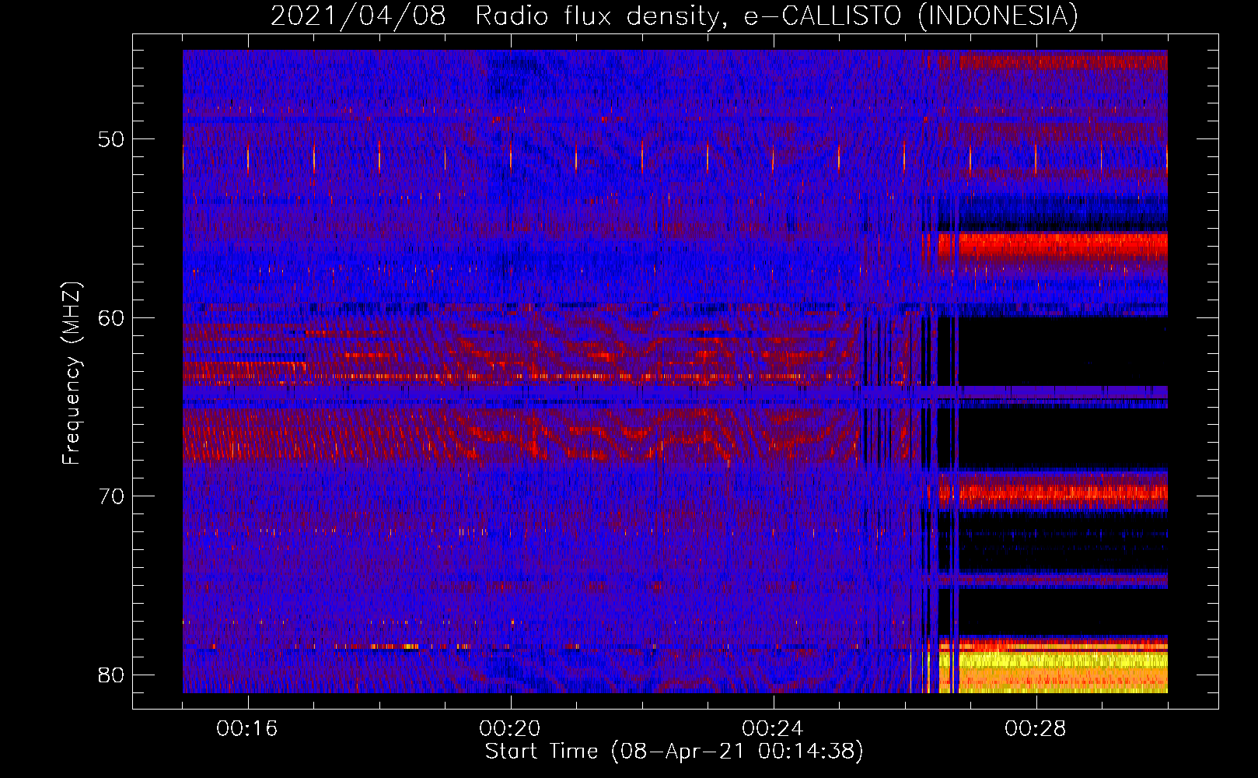This screenshot has height=778, width=1258.
Task: Click the 'Frequency (MHZ)' axis label
Action: (x=72, y=373)
